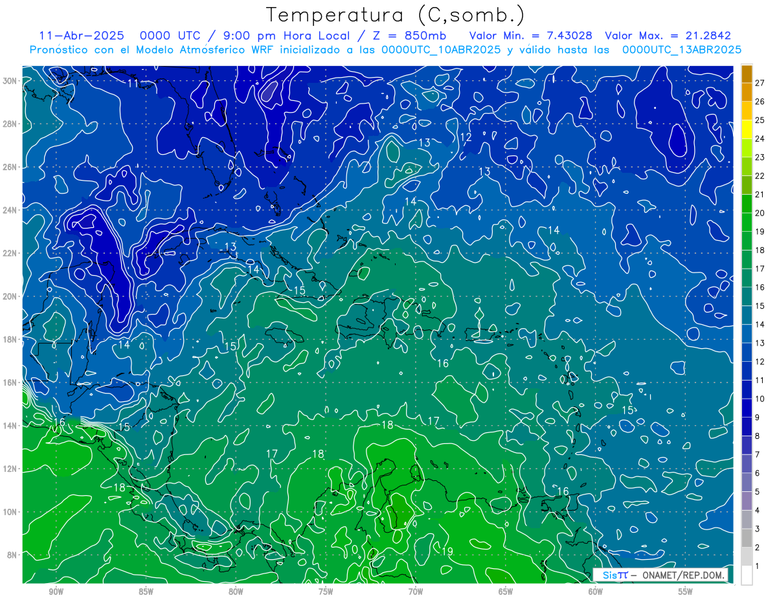777x600 pixels.
Task: Click the 24N latitude axis label
Action: click(x=10, y=210)
